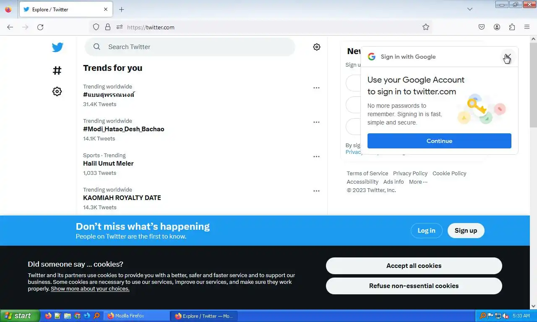Click the tracking protection shield icon
Screen dimensions: 537x322
(96, 27)
